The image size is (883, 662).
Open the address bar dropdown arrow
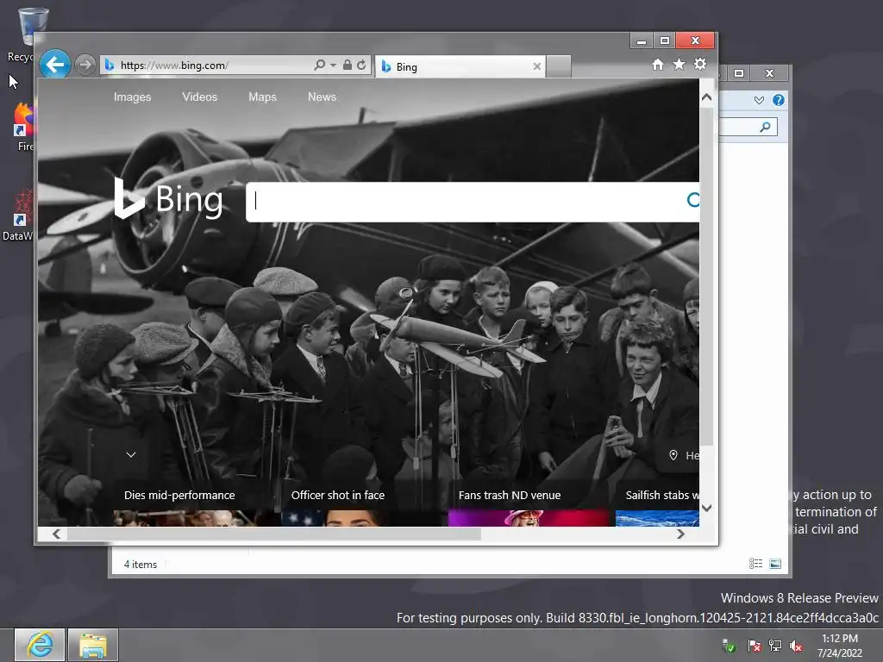click(334, 66)
